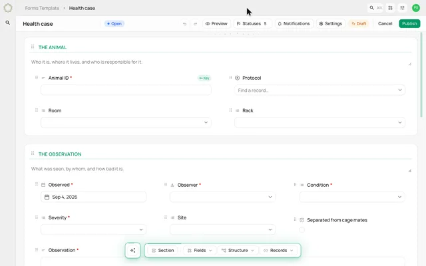426x266 pixels.
Task: Click drag handle beside Observed field
Action: pyautogui.click(x=37, y=184)
